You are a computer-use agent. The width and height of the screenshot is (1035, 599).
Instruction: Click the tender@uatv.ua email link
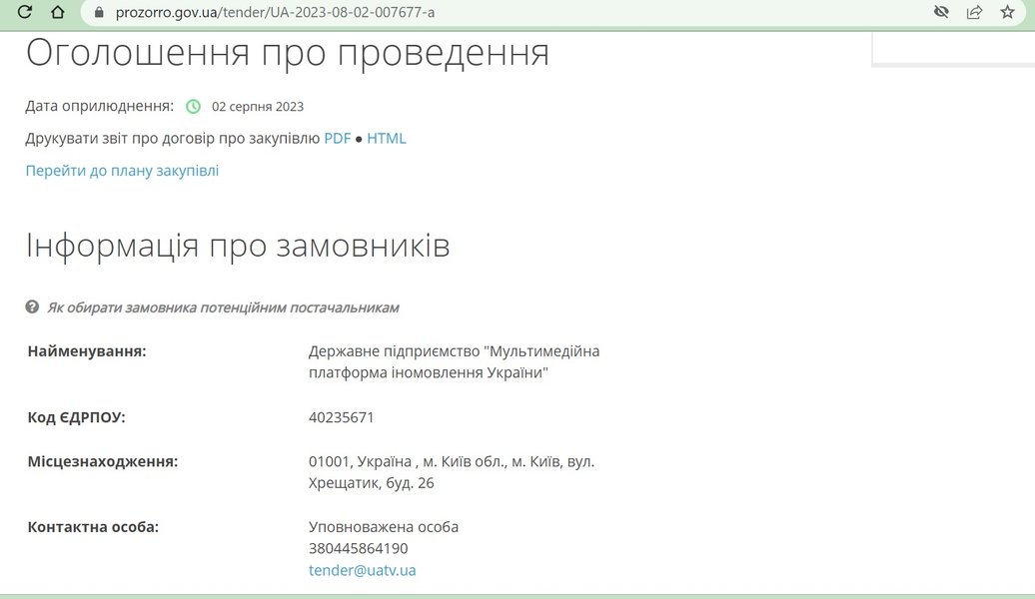pyautogui.click(x=362, y=570)
